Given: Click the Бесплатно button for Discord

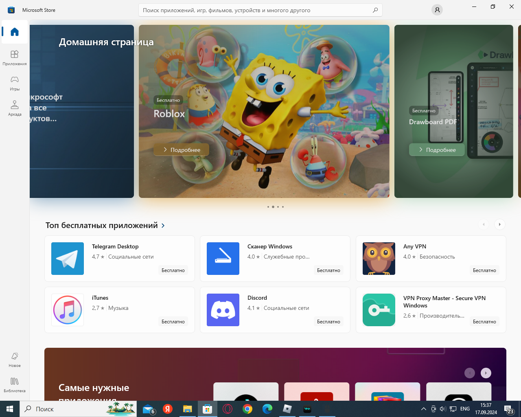Looking at the screenshot, I should (328, 322).
